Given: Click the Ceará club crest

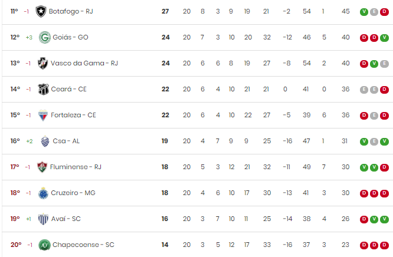Looking at the screenshot, I should [43, 89].
